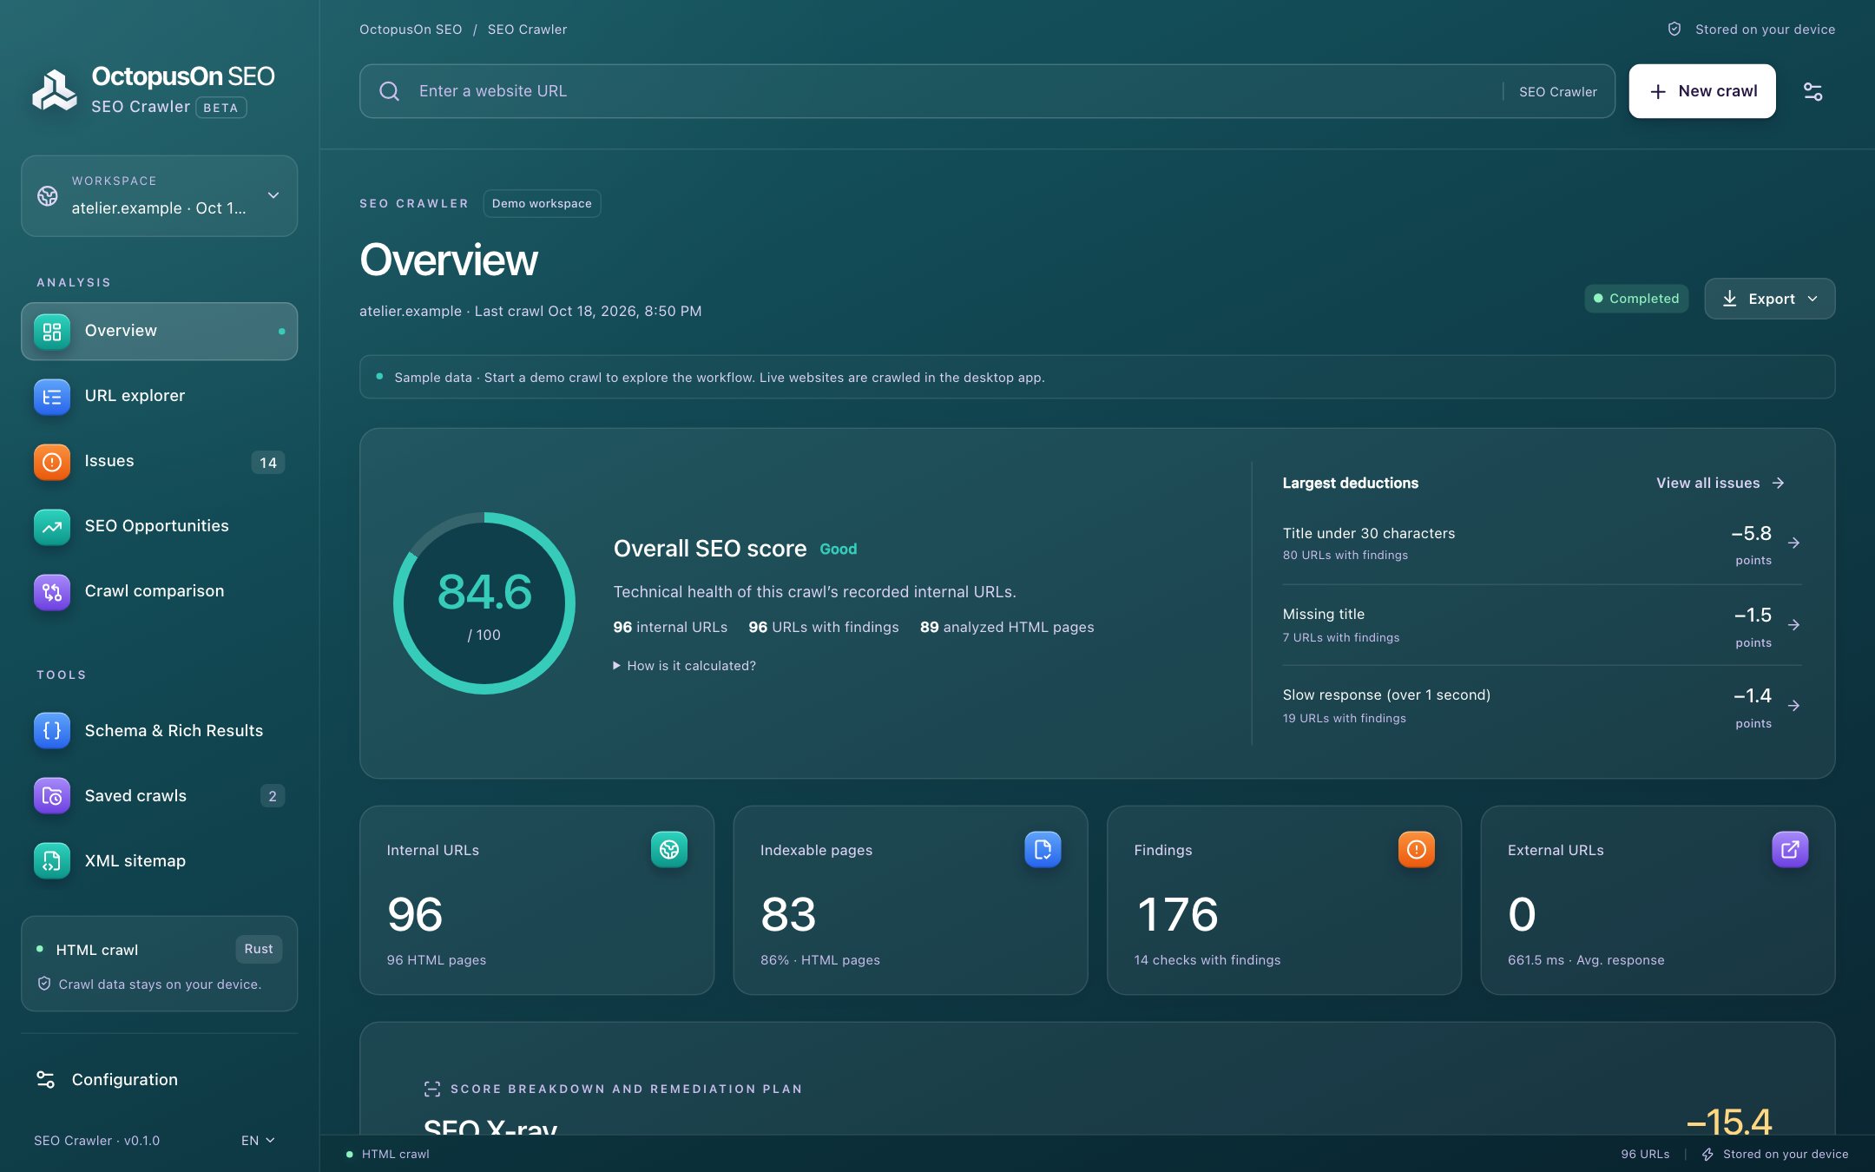Click the workspace globe icon

click(x=48, y=196)
